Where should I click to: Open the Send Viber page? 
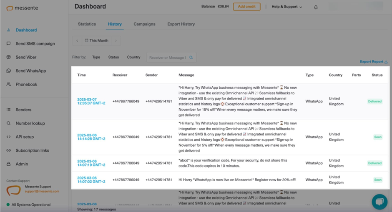point(26,57)
